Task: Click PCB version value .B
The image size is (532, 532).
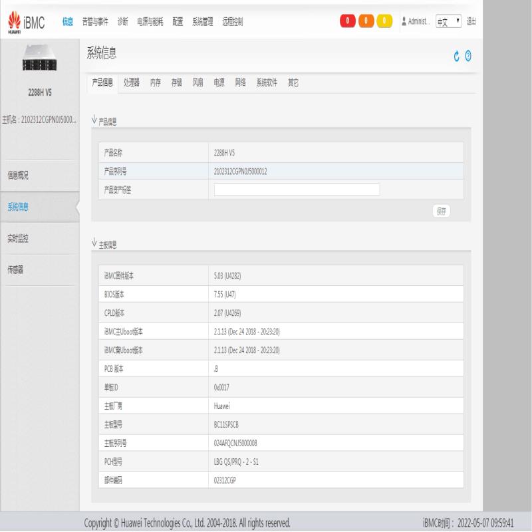Action: [x=216, y=369]
